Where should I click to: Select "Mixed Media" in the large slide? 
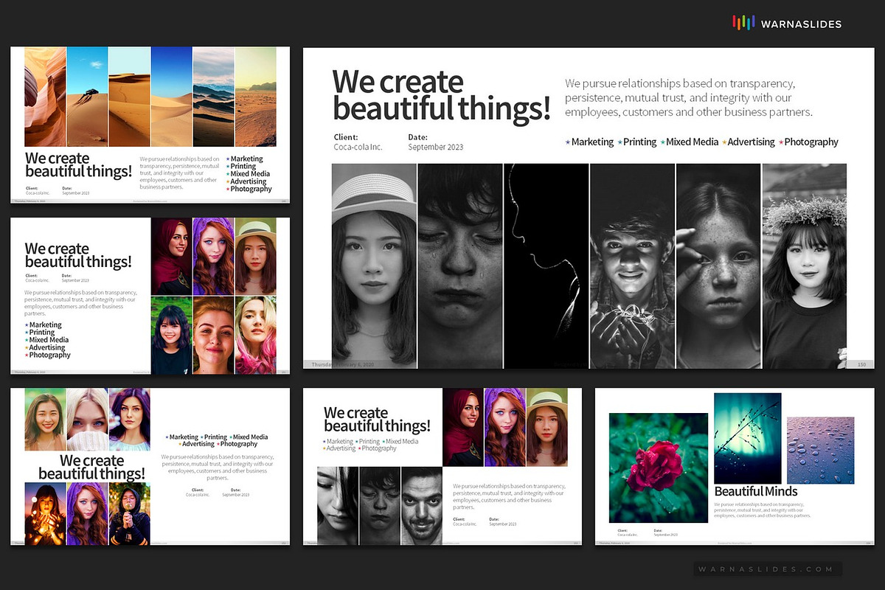click(x=692, y=142)
